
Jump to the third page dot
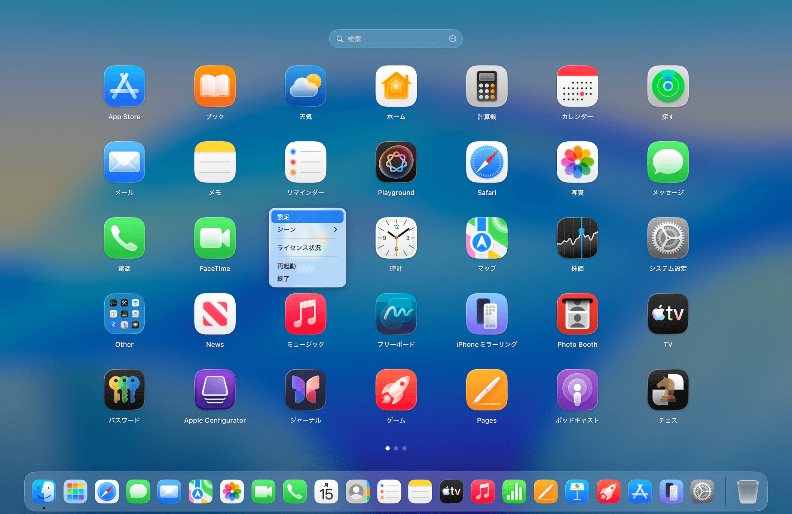[x=404, y=448]
